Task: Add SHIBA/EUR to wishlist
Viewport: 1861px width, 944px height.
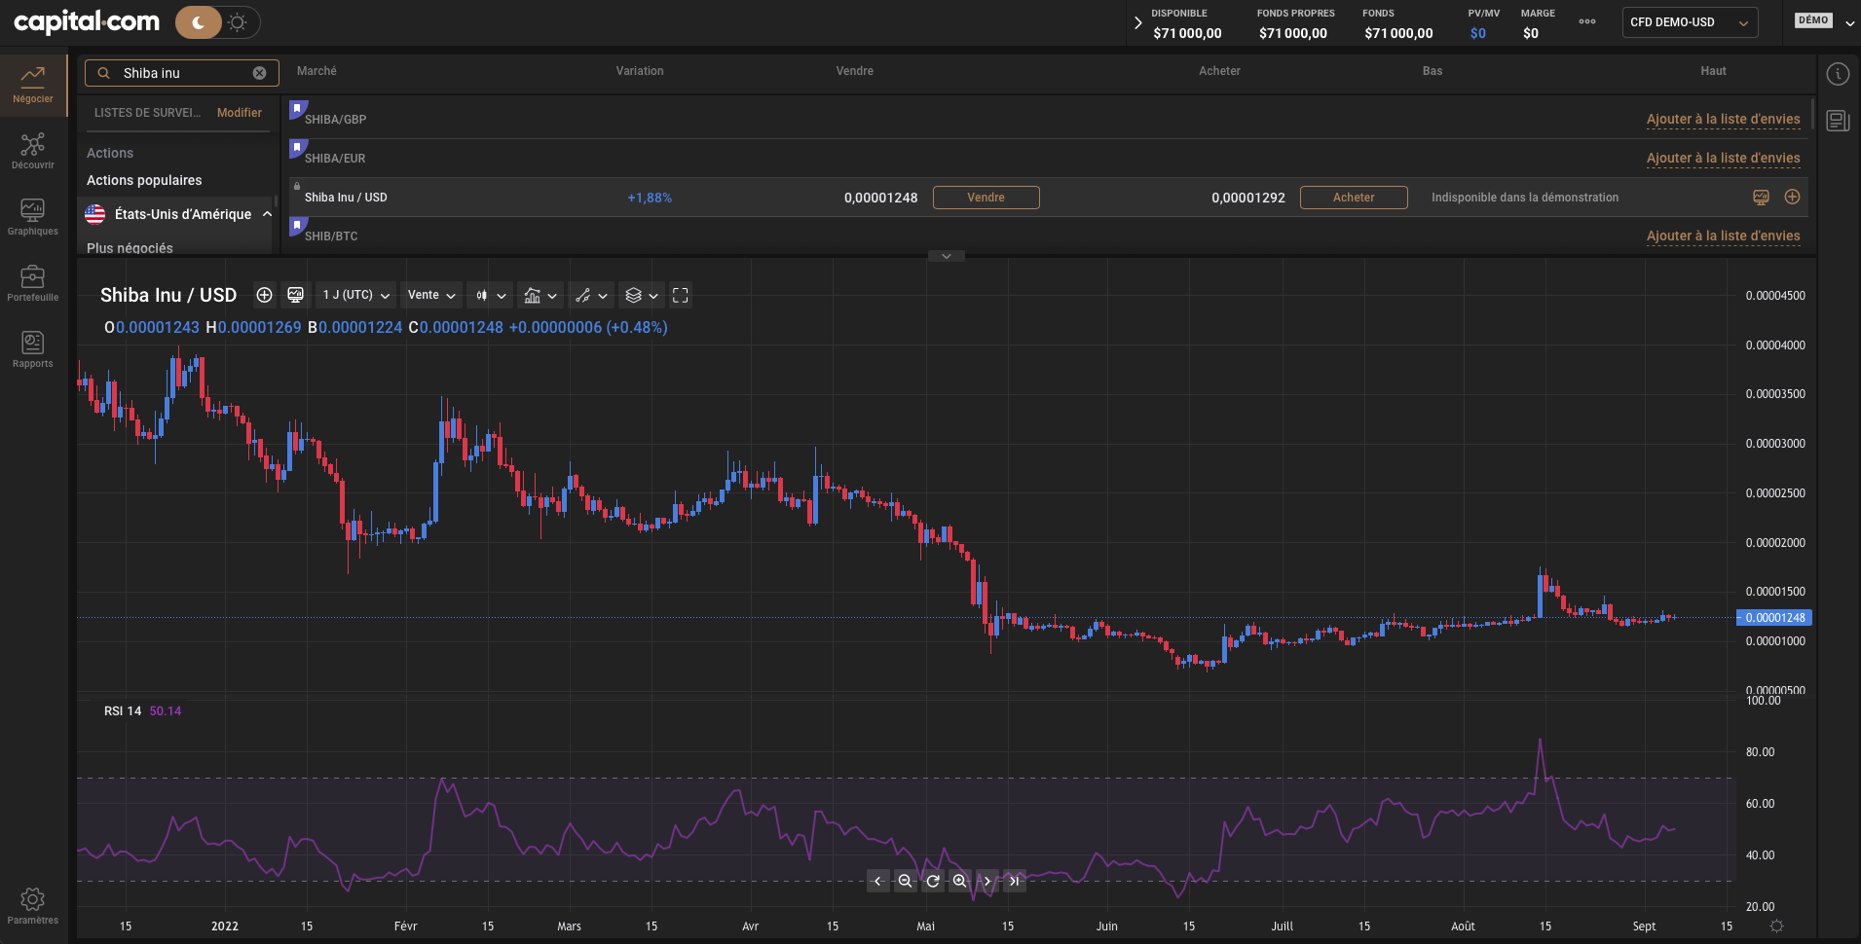Action: click(1723, 158)
